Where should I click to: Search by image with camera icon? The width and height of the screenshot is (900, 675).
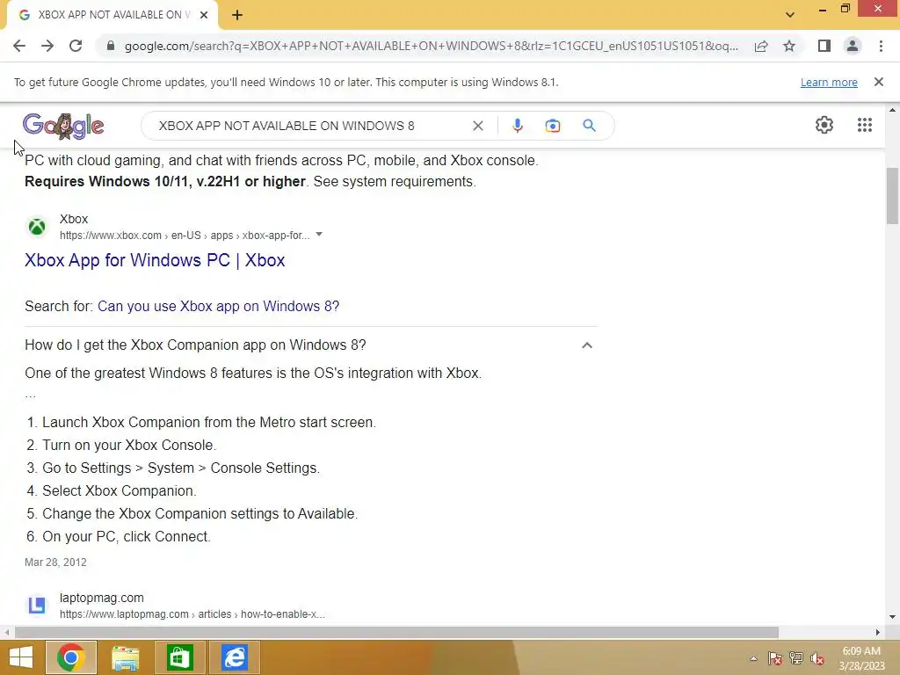click(553, 126)
